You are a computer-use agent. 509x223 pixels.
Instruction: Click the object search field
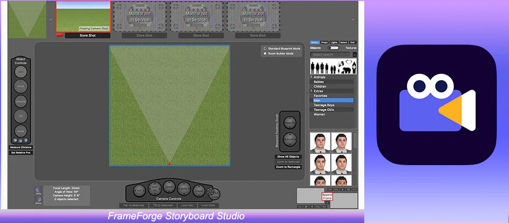[x=331, y=55]
